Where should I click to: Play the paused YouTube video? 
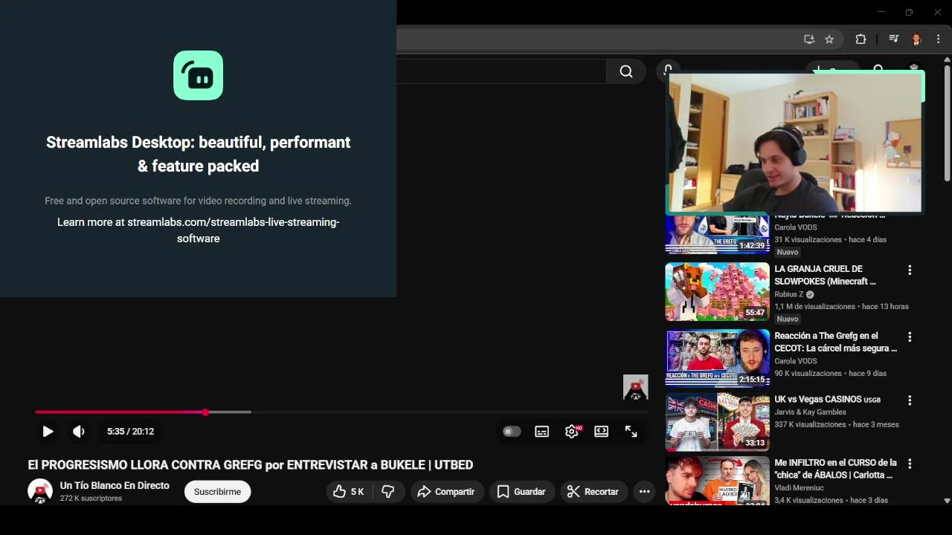pos(48,432)
